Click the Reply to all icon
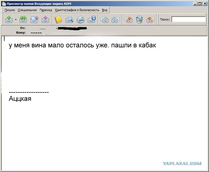 click(23, 19)
